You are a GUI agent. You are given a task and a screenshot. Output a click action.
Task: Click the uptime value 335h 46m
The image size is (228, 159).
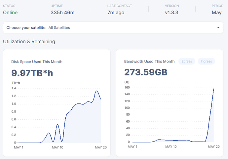click(62, 13)
